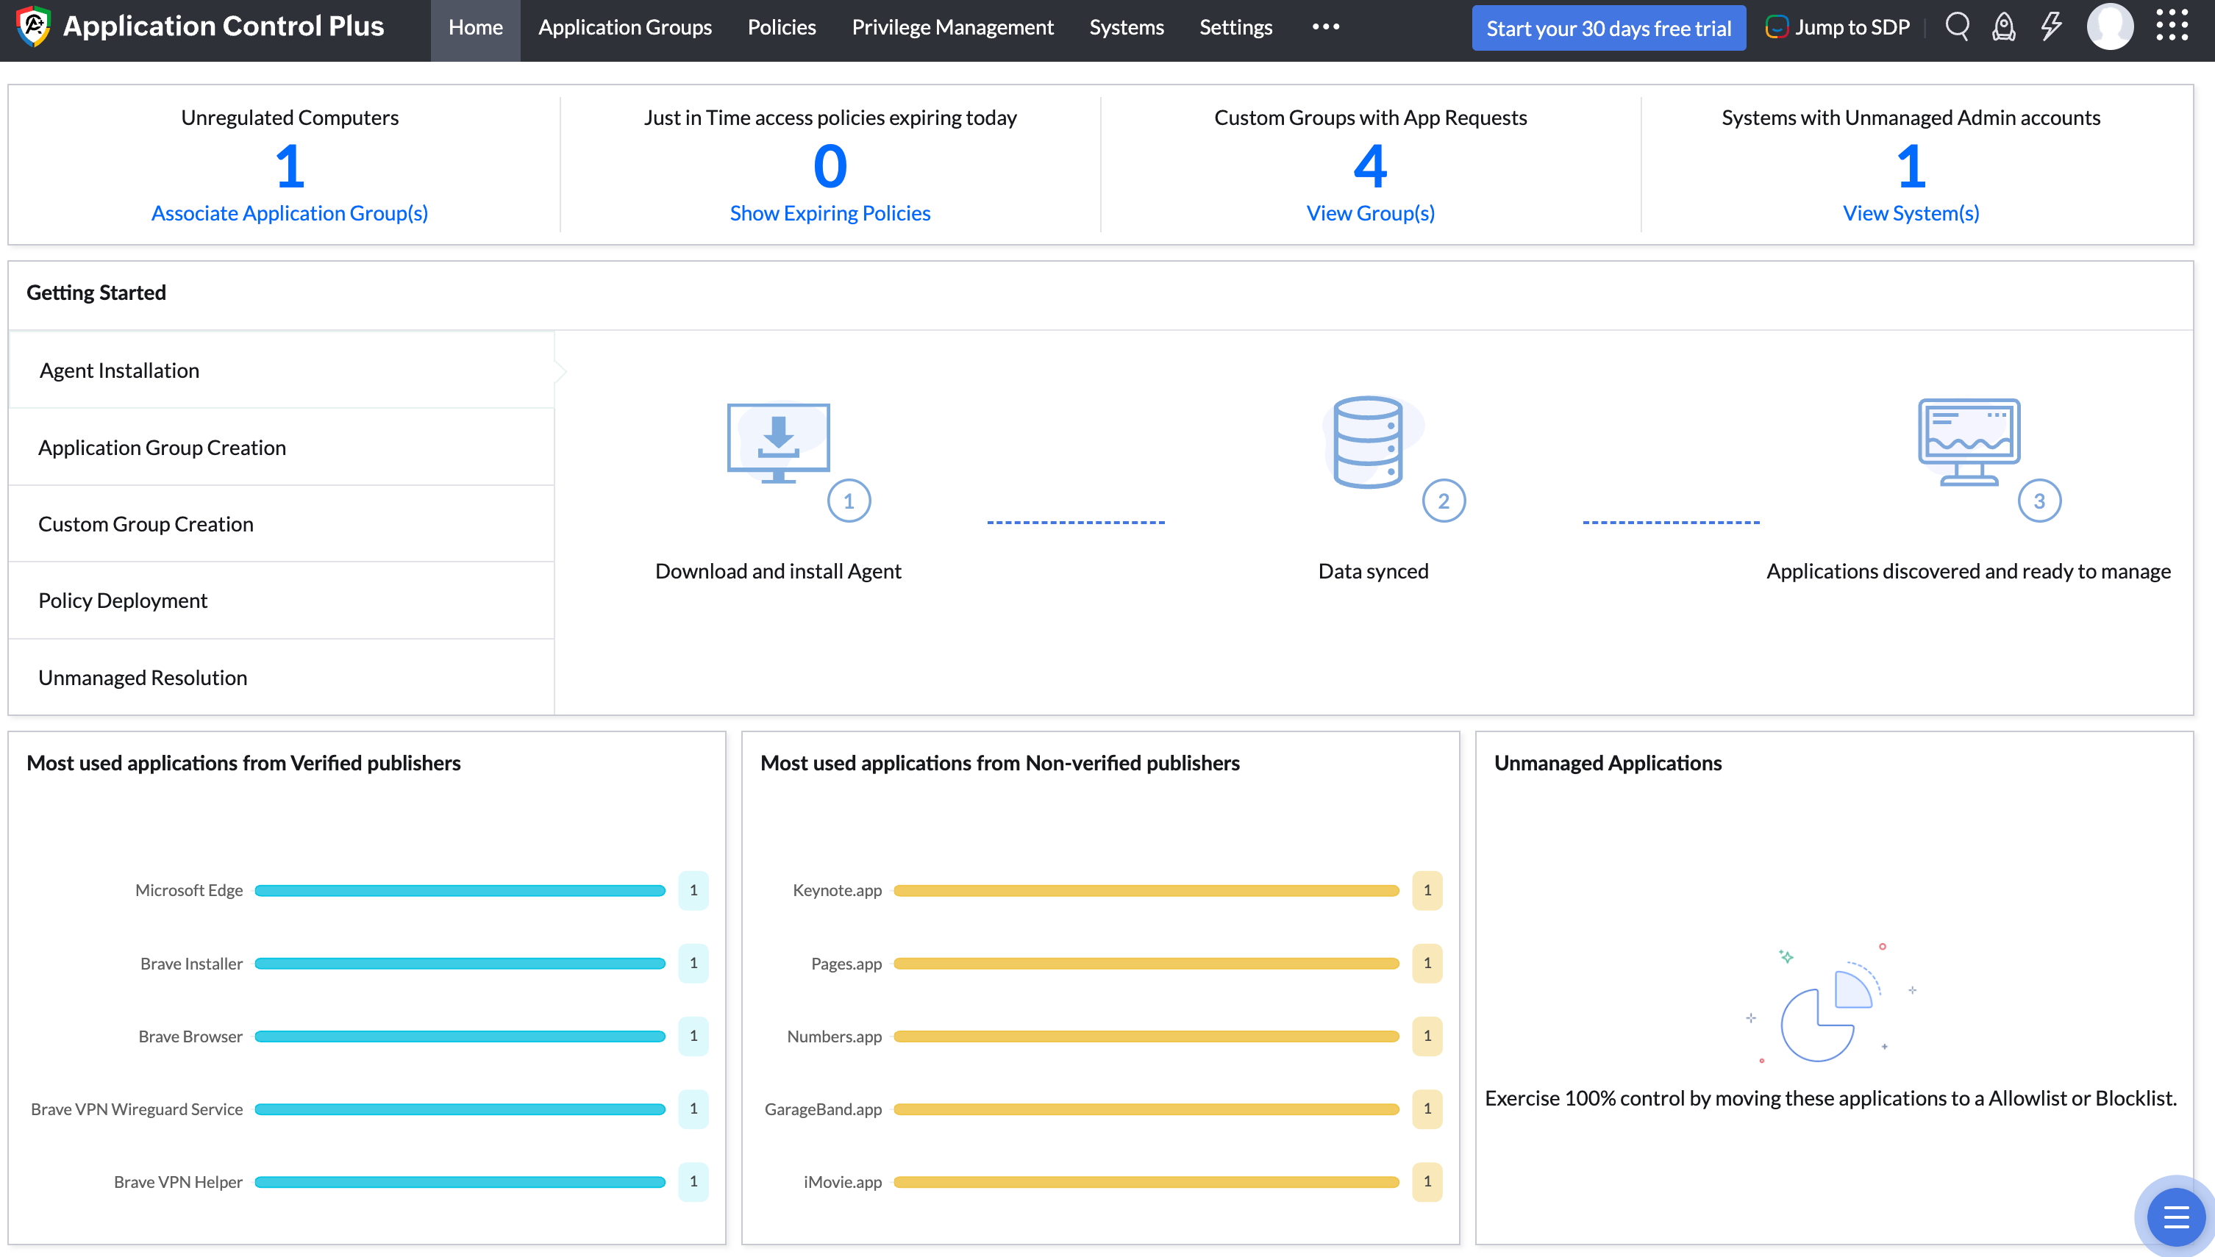Click the Microsoft Edge usage bar
Image resolution: width=2215 pixels, height=1257 pixels.
[x=460, y=890]
